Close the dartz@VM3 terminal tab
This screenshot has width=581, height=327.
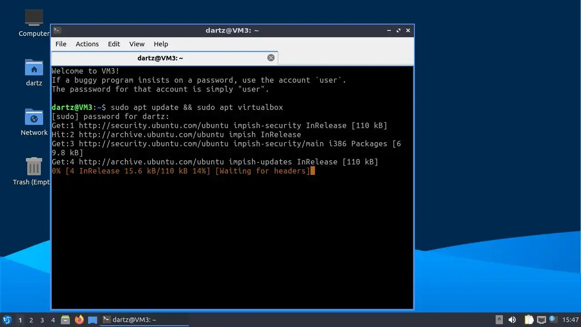tap(271, 58)
